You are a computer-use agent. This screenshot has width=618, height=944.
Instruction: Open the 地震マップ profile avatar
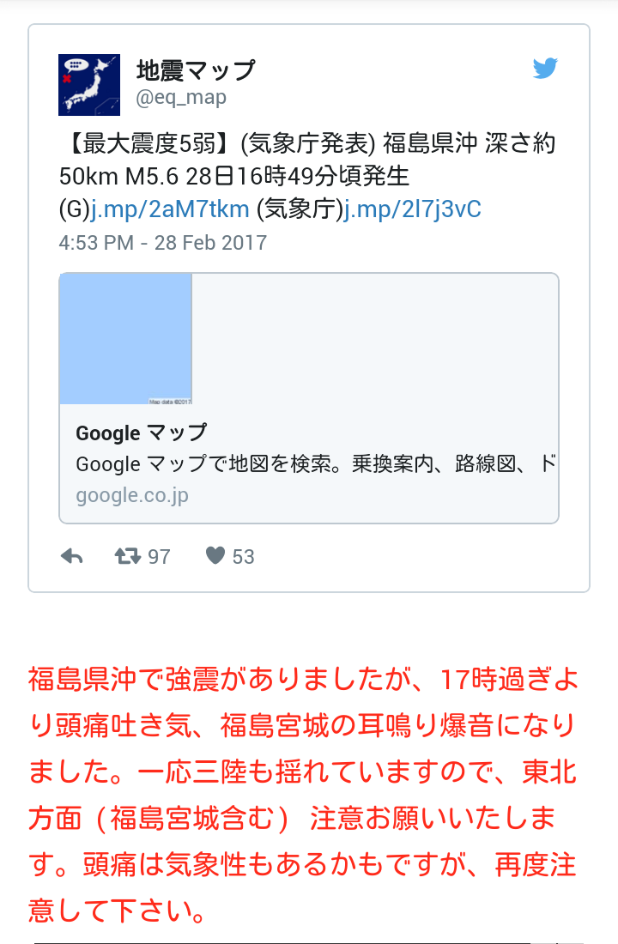pos(89,85)
